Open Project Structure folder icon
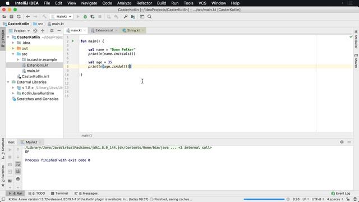This screenshot has height=202, width=359. click(133, 16)
